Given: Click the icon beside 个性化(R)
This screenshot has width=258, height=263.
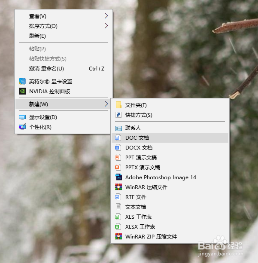Looking at the screenshot, I should click(22, 127).
